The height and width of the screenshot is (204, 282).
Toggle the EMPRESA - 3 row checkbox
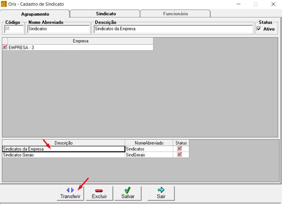tap(5, 47)
